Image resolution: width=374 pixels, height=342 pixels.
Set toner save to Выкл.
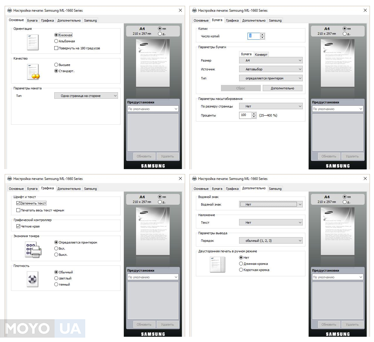[x=61, y=255]
